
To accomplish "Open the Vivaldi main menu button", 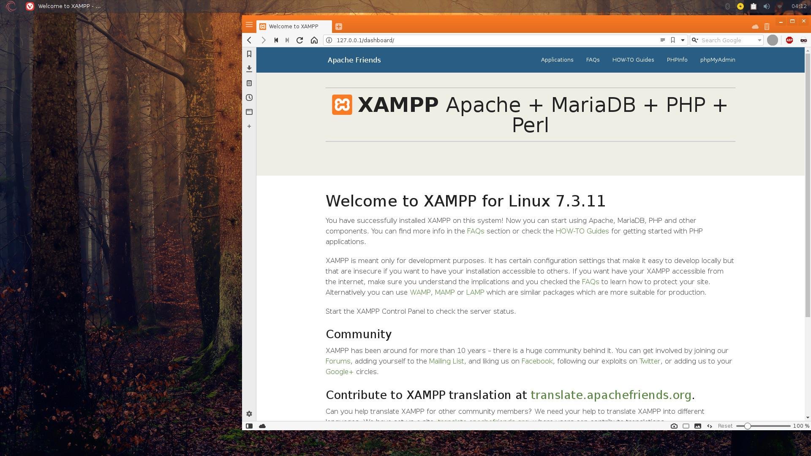I will click(x=249, y=24).
